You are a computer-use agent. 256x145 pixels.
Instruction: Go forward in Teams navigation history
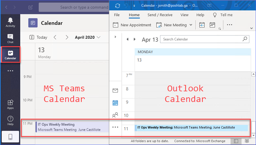pyautogui.click(x=14, y=7)
